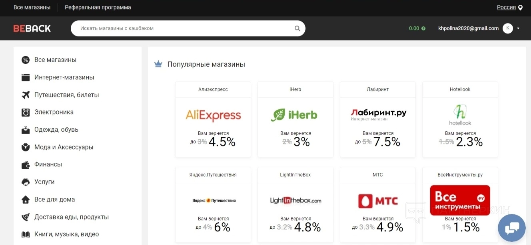Click the Лабиринт.ру logo
This screenshot has width=531, height=245.
click(379, 115)
